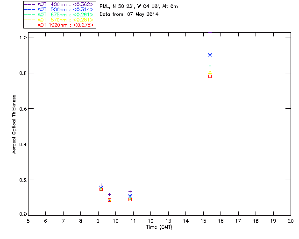Click the red square marker near 9.2 GMT
The image size is (299, 239).
coord(101,189)
